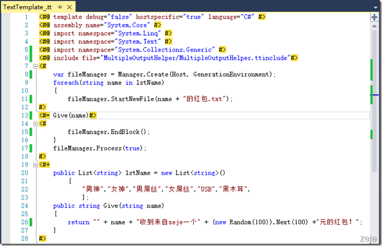Click 'hostspecific' attribute on line 1
This screenshot has height=246, width=382.
[x=157, y=17]
